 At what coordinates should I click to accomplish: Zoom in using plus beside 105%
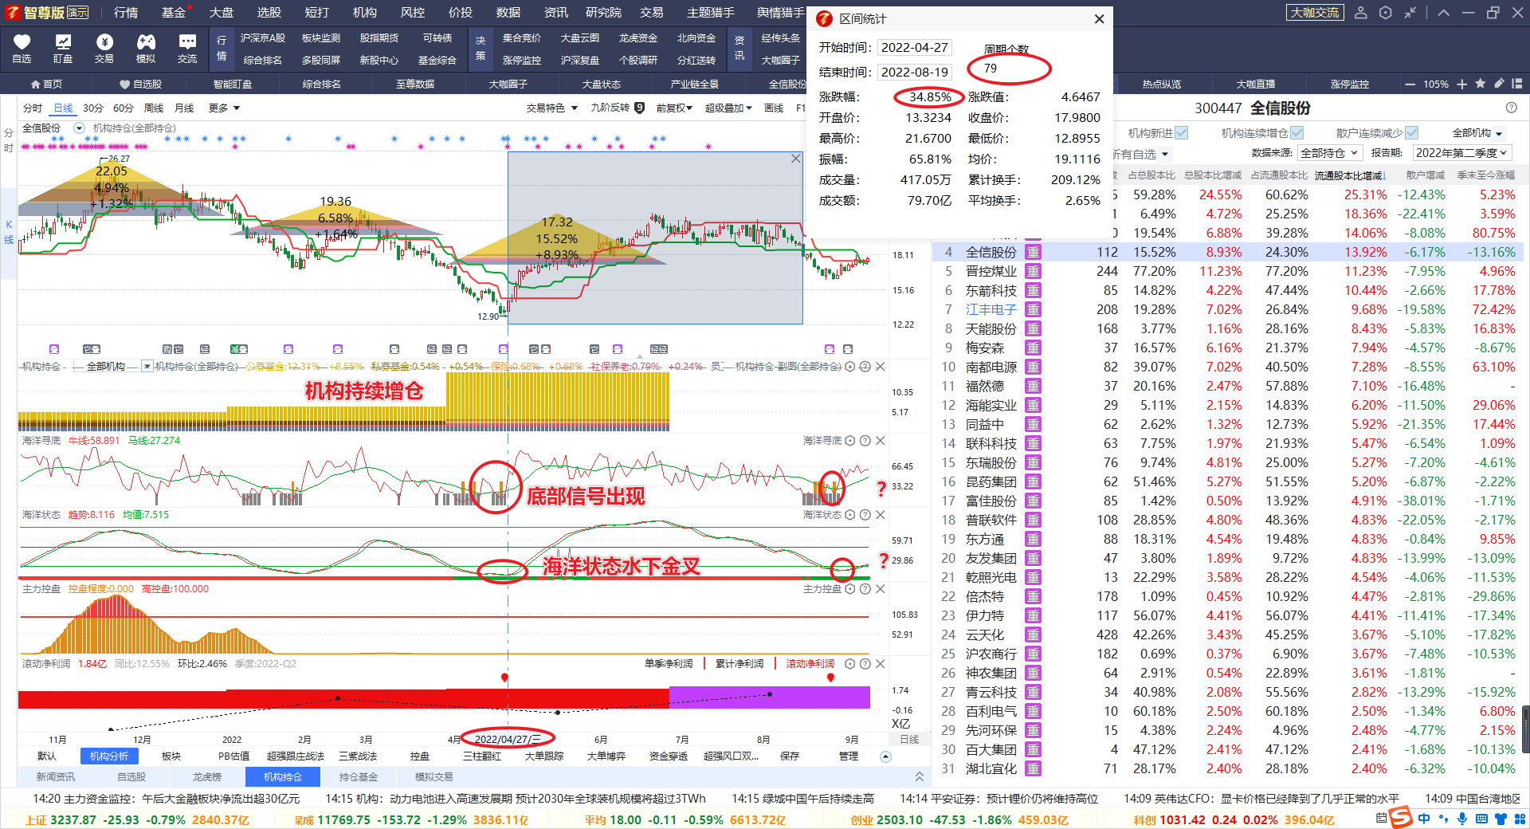(1461, 84)
